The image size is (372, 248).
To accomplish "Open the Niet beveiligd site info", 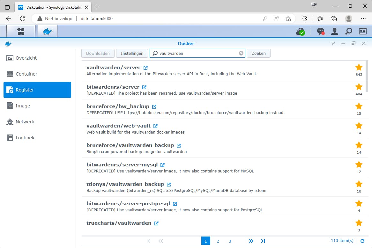I will (55, 18).
